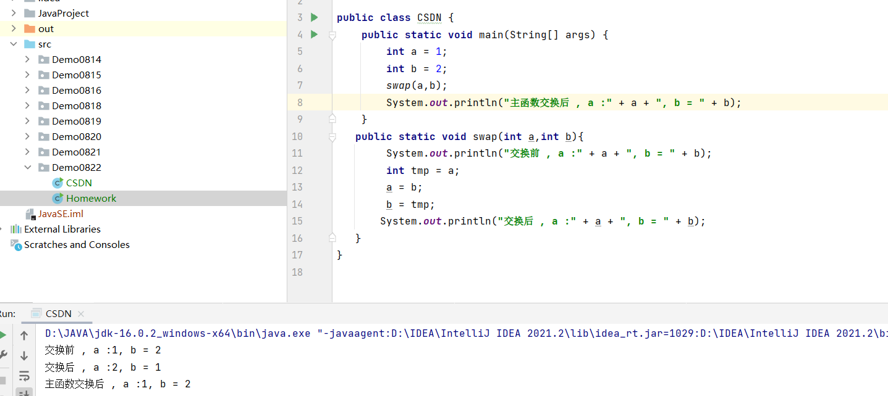The width and height of the screenshot is (888, 396).
Task: Expand the Demo0819 package
Action: 27,121
